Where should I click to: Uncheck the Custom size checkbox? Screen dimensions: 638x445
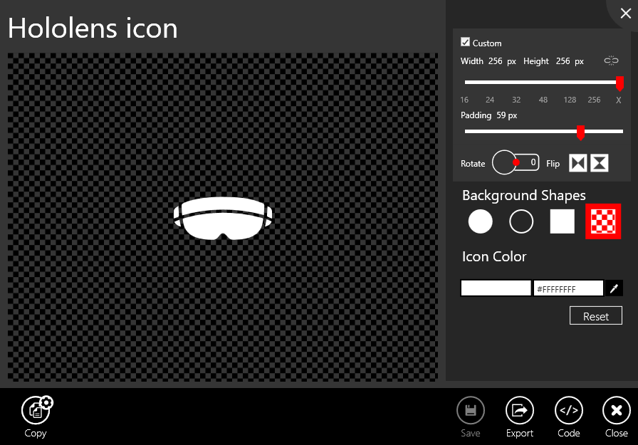466,43
